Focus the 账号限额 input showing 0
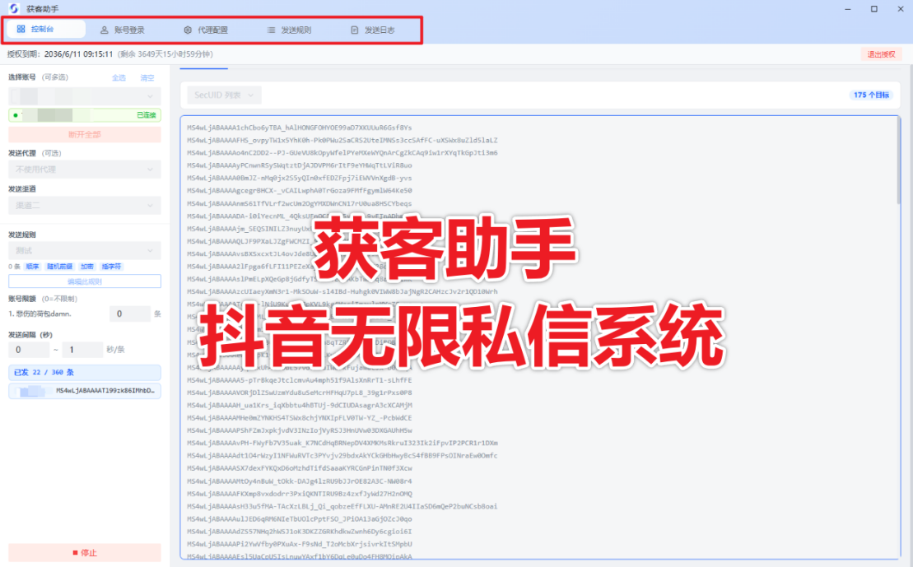Viewport: 913px width, 567px height. click(x=129, y=314)
